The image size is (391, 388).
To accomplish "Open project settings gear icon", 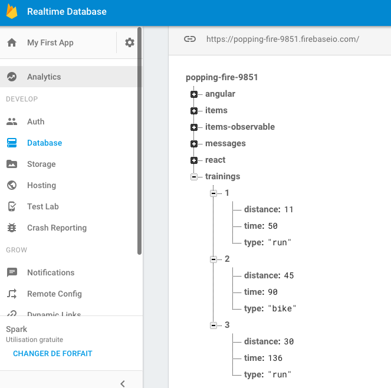I will click(130, 42).
